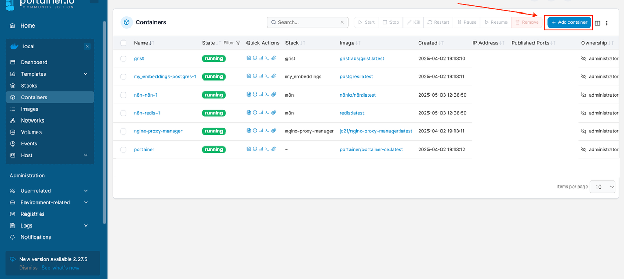The image size is (624, 279).
Task: Open exec console icon for grist container
Action: [267, 58]
